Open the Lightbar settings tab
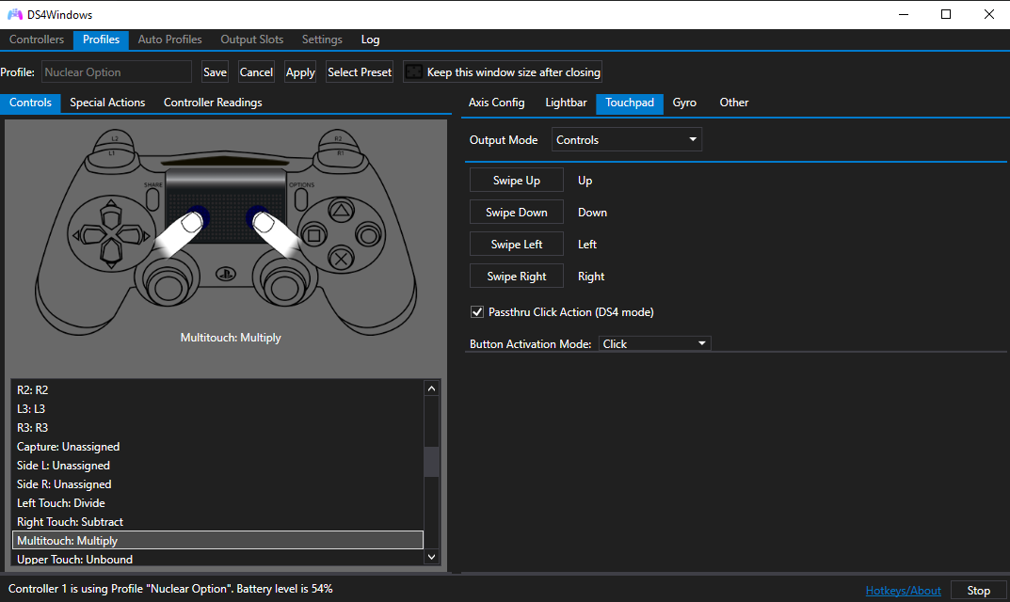 tap(567, 103)
